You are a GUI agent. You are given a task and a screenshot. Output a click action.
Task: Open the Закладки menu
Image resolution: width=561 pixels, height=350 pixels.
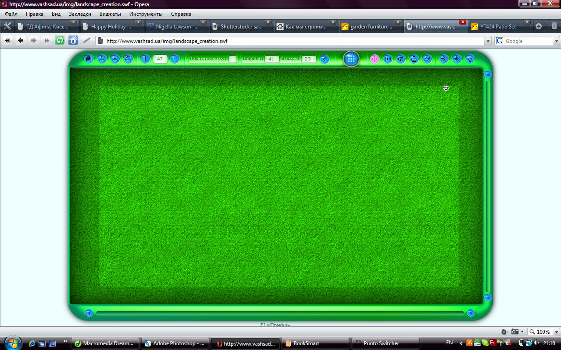coord(80,14)
